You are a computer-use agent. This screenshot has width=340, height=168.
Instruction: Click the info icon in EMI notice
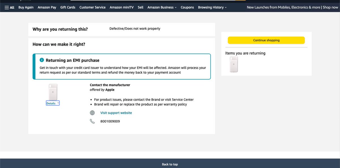coord(42,60)
